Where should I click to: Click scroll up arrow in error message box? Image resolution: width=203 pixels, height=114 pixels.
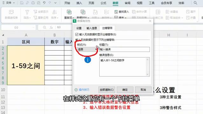point(147,60)
